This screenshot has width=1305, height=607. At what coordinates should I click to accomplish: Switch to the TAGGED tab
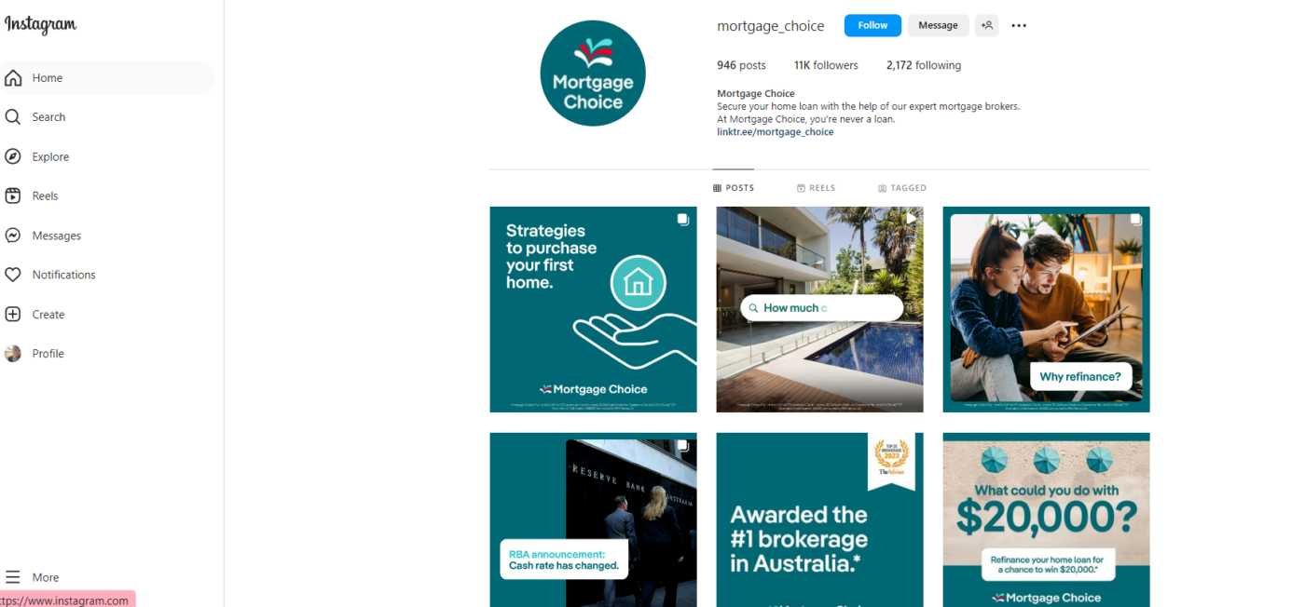(x=901, y=188)
